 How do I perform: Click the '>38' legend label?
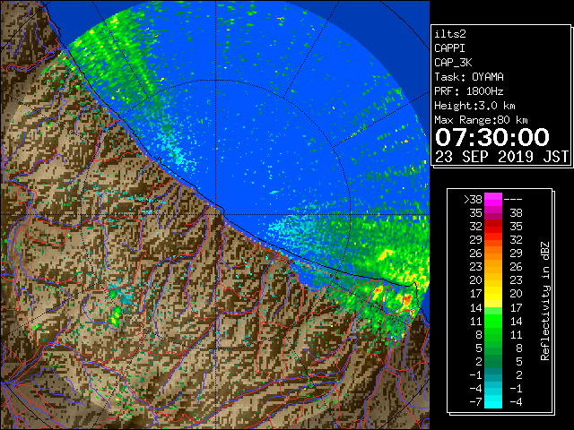[x=473, y=199]
